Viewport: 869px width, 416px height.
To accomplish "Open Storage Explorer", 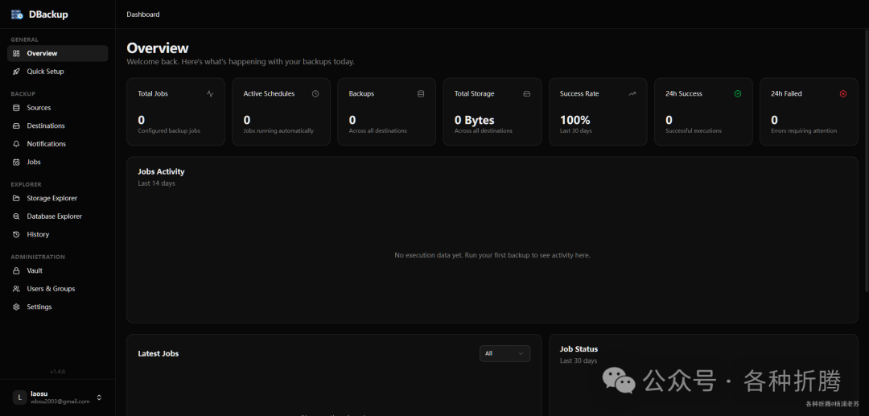I will pyautogui.click(x=58, y=198).
